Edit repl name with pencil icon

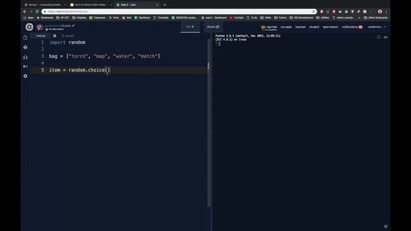pos(73,26)
